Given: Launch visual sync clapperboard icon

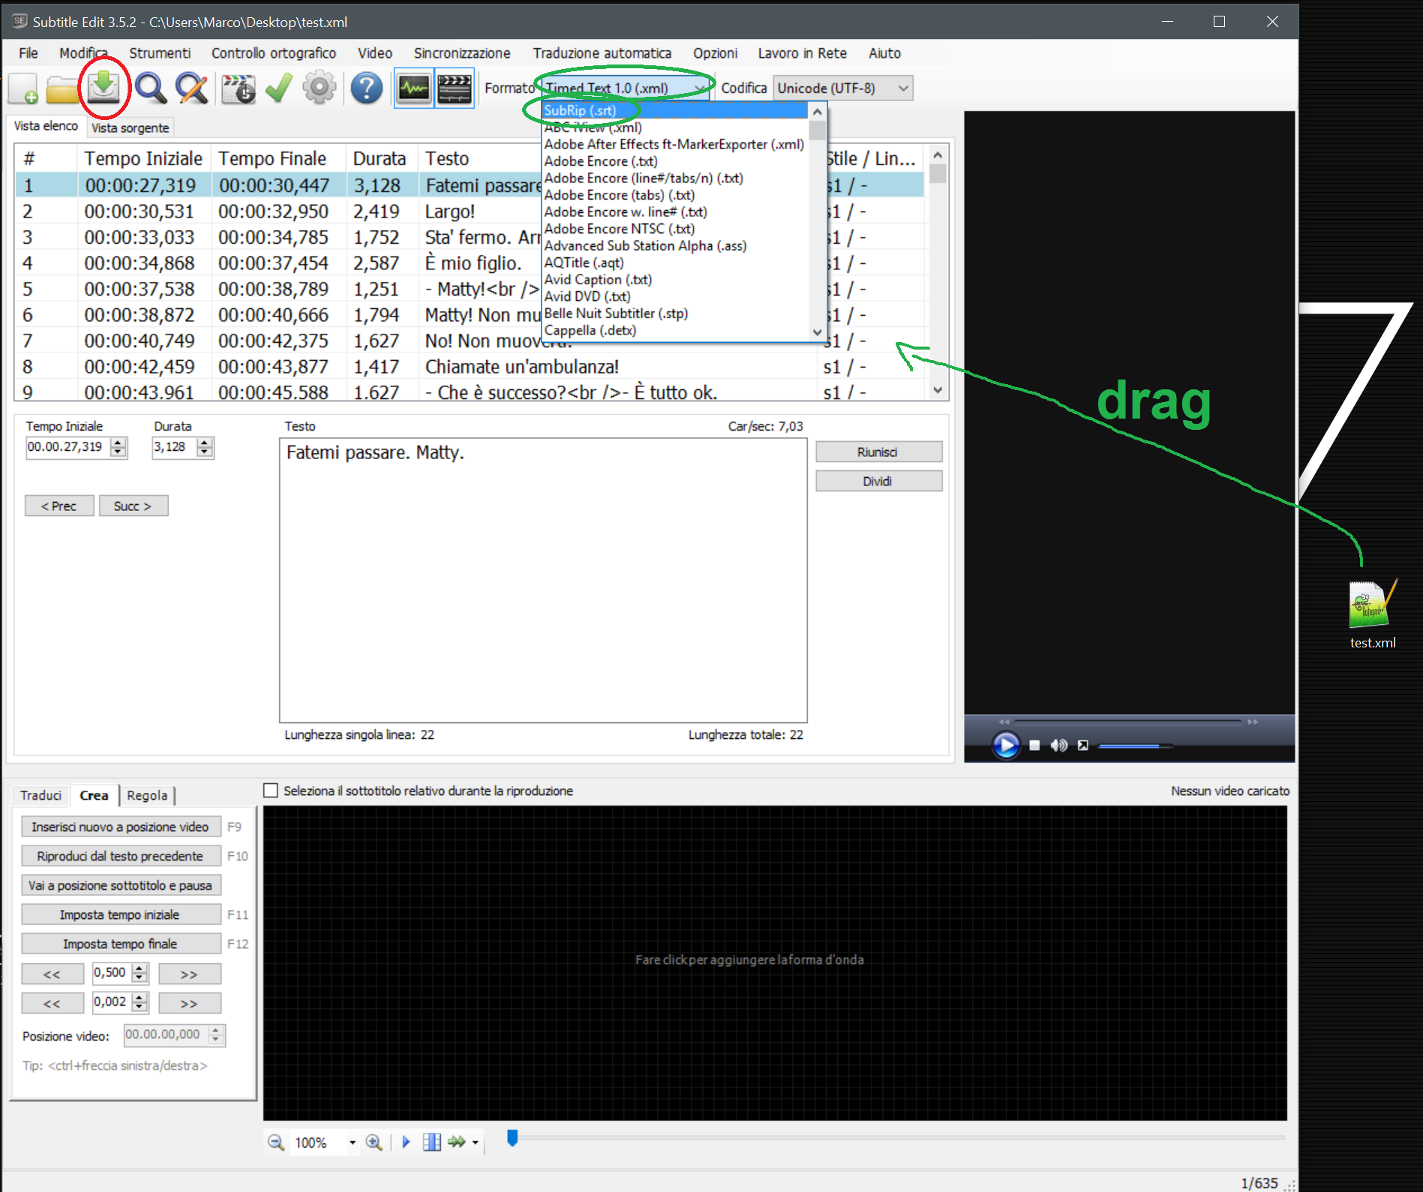Looking at the screenshot, I should point(239,89).
